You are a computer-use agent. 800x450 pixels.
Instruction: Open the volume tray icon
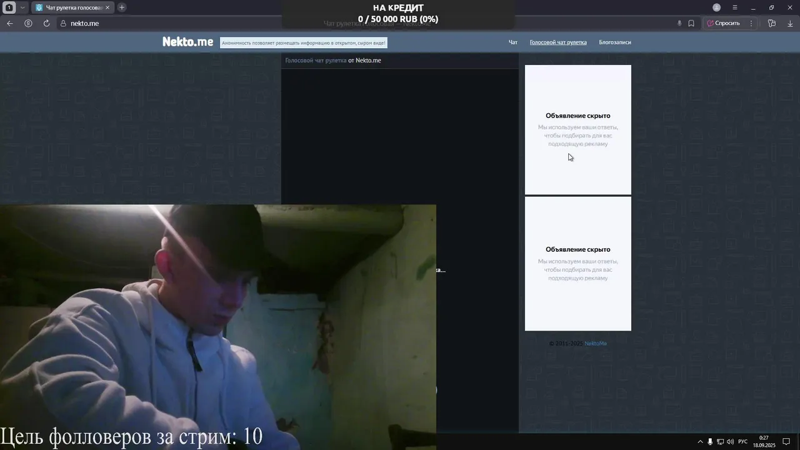[x=730, y=442]
